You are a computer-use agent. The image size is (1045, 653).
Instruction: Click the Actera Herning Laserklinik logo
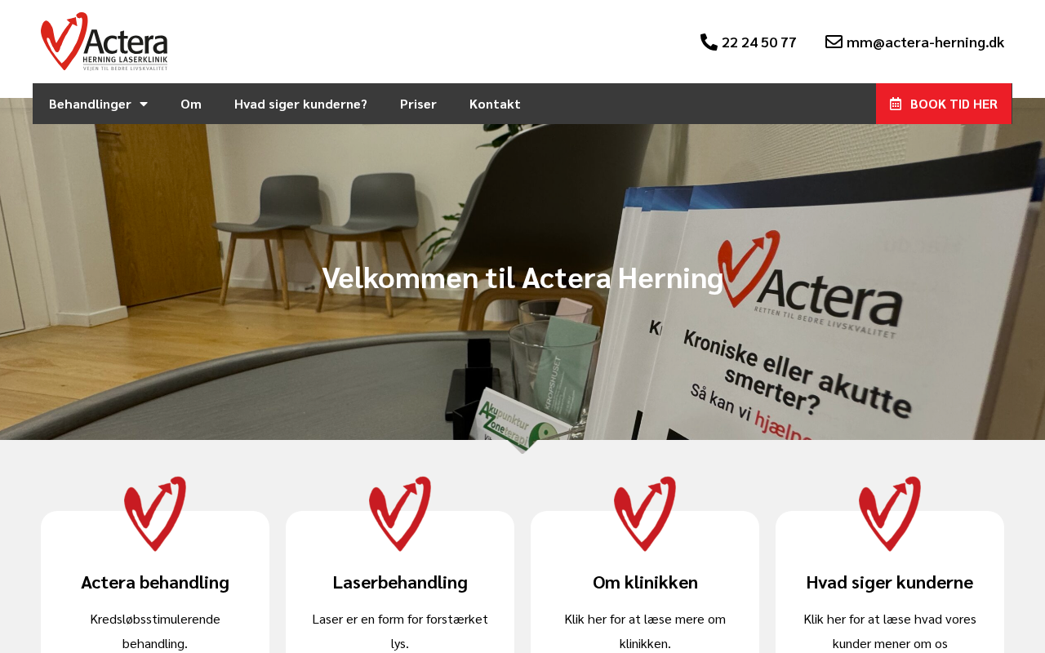pyautogui.click(x=104, y=42)
